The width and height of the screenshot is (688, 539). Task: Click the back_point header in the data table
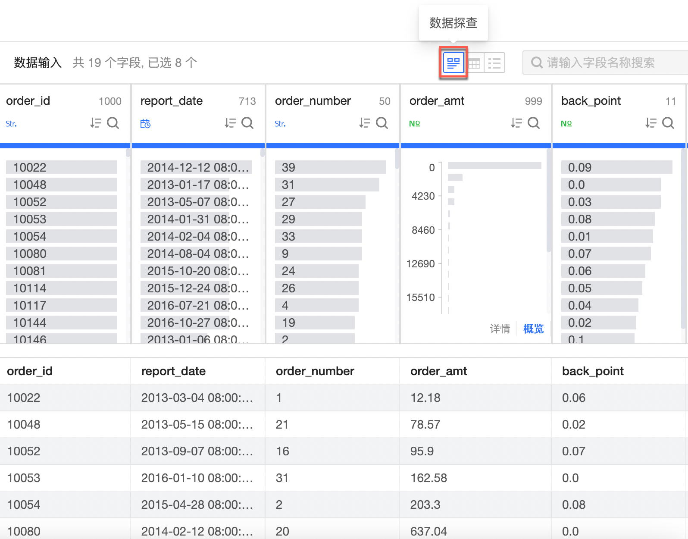click(593, 371)
